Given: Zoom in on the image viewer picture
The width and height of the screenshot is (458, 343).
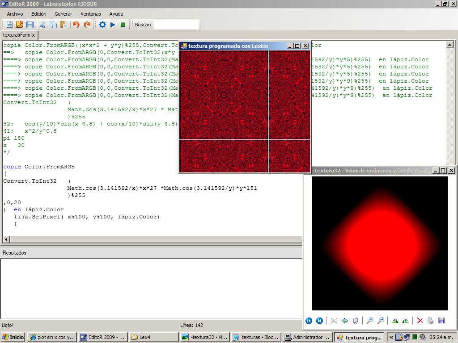Looking at the screenshot, I should 370,321.
